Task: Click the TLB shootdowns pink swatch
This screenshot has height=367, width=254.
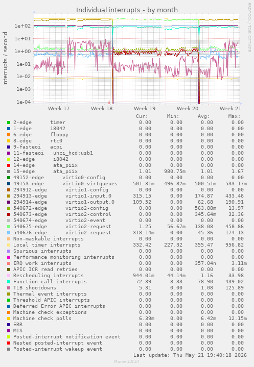Action: tap(9, 288)
